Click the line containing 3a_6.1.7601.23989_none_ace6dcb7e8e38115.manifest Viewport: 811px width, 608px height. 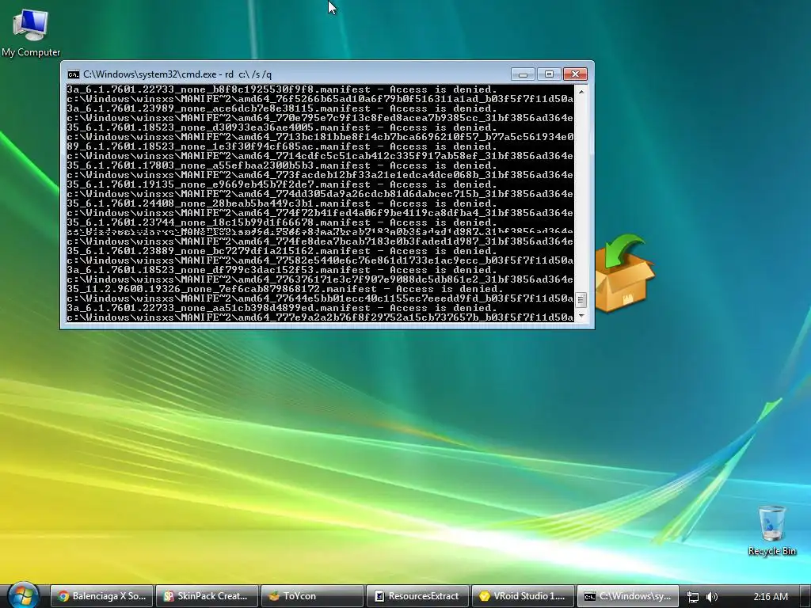click(282, 108)
